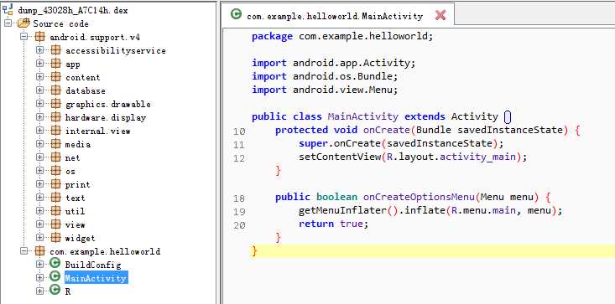
Task: Select the hardware.display tree item
Action: [x=106, y=117]
